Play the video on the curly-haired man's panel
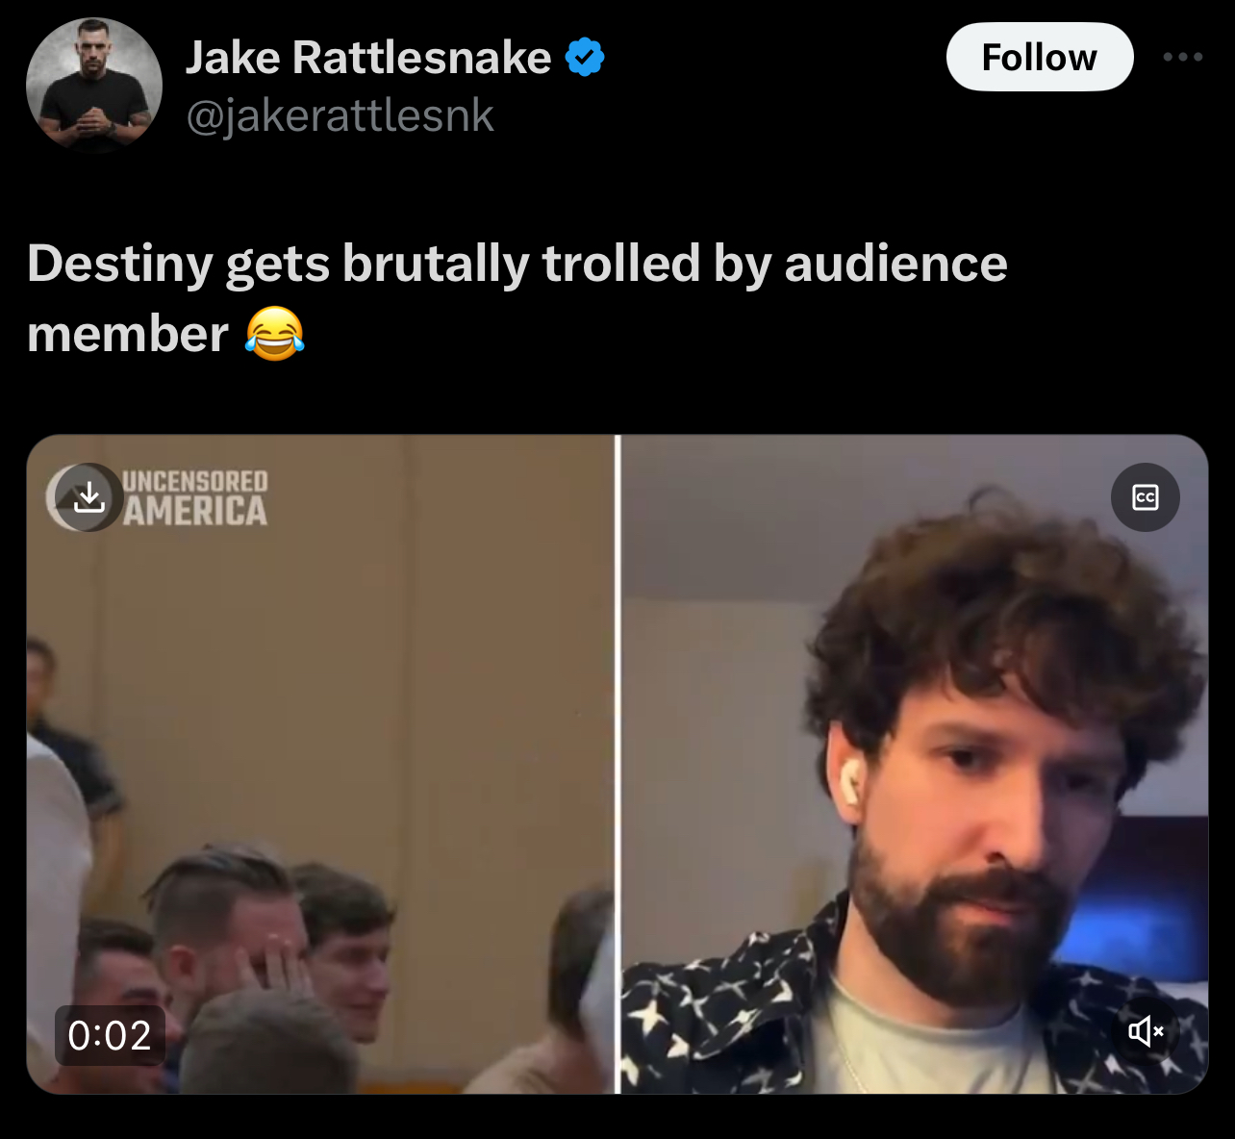The image size is (1235, 1139). point(914,764)
